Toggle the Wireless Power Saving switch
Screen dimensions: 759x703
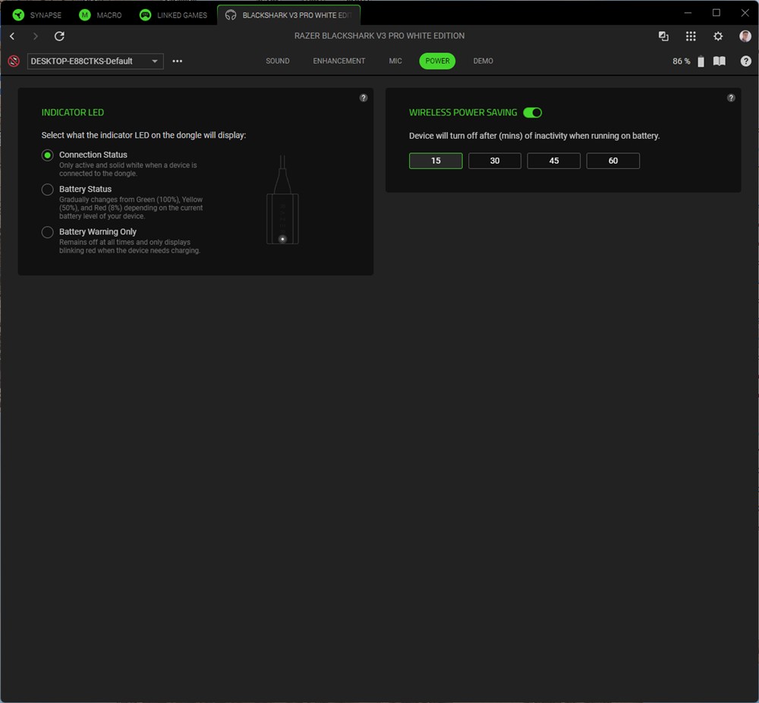coord(533,113)
